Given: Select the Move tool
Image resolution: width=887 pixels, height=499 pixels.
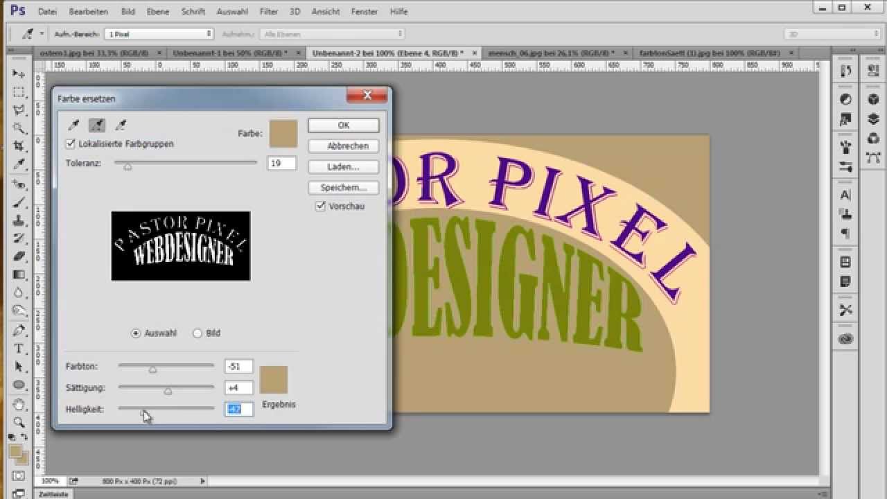Looking at the screenshot, I should (19, 74).
